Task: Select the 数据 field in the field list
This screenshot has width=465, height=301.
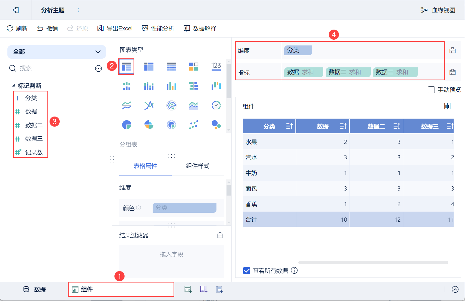Action: coord(31,112)
